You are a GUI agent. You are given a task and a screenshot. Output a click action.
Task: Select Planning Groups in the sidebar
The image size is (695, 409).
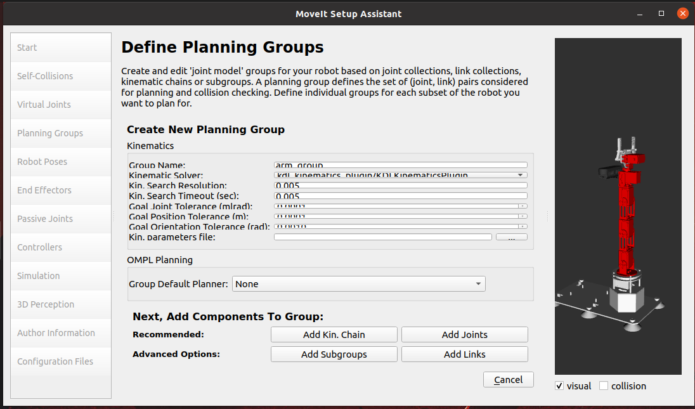pos(61,133)
